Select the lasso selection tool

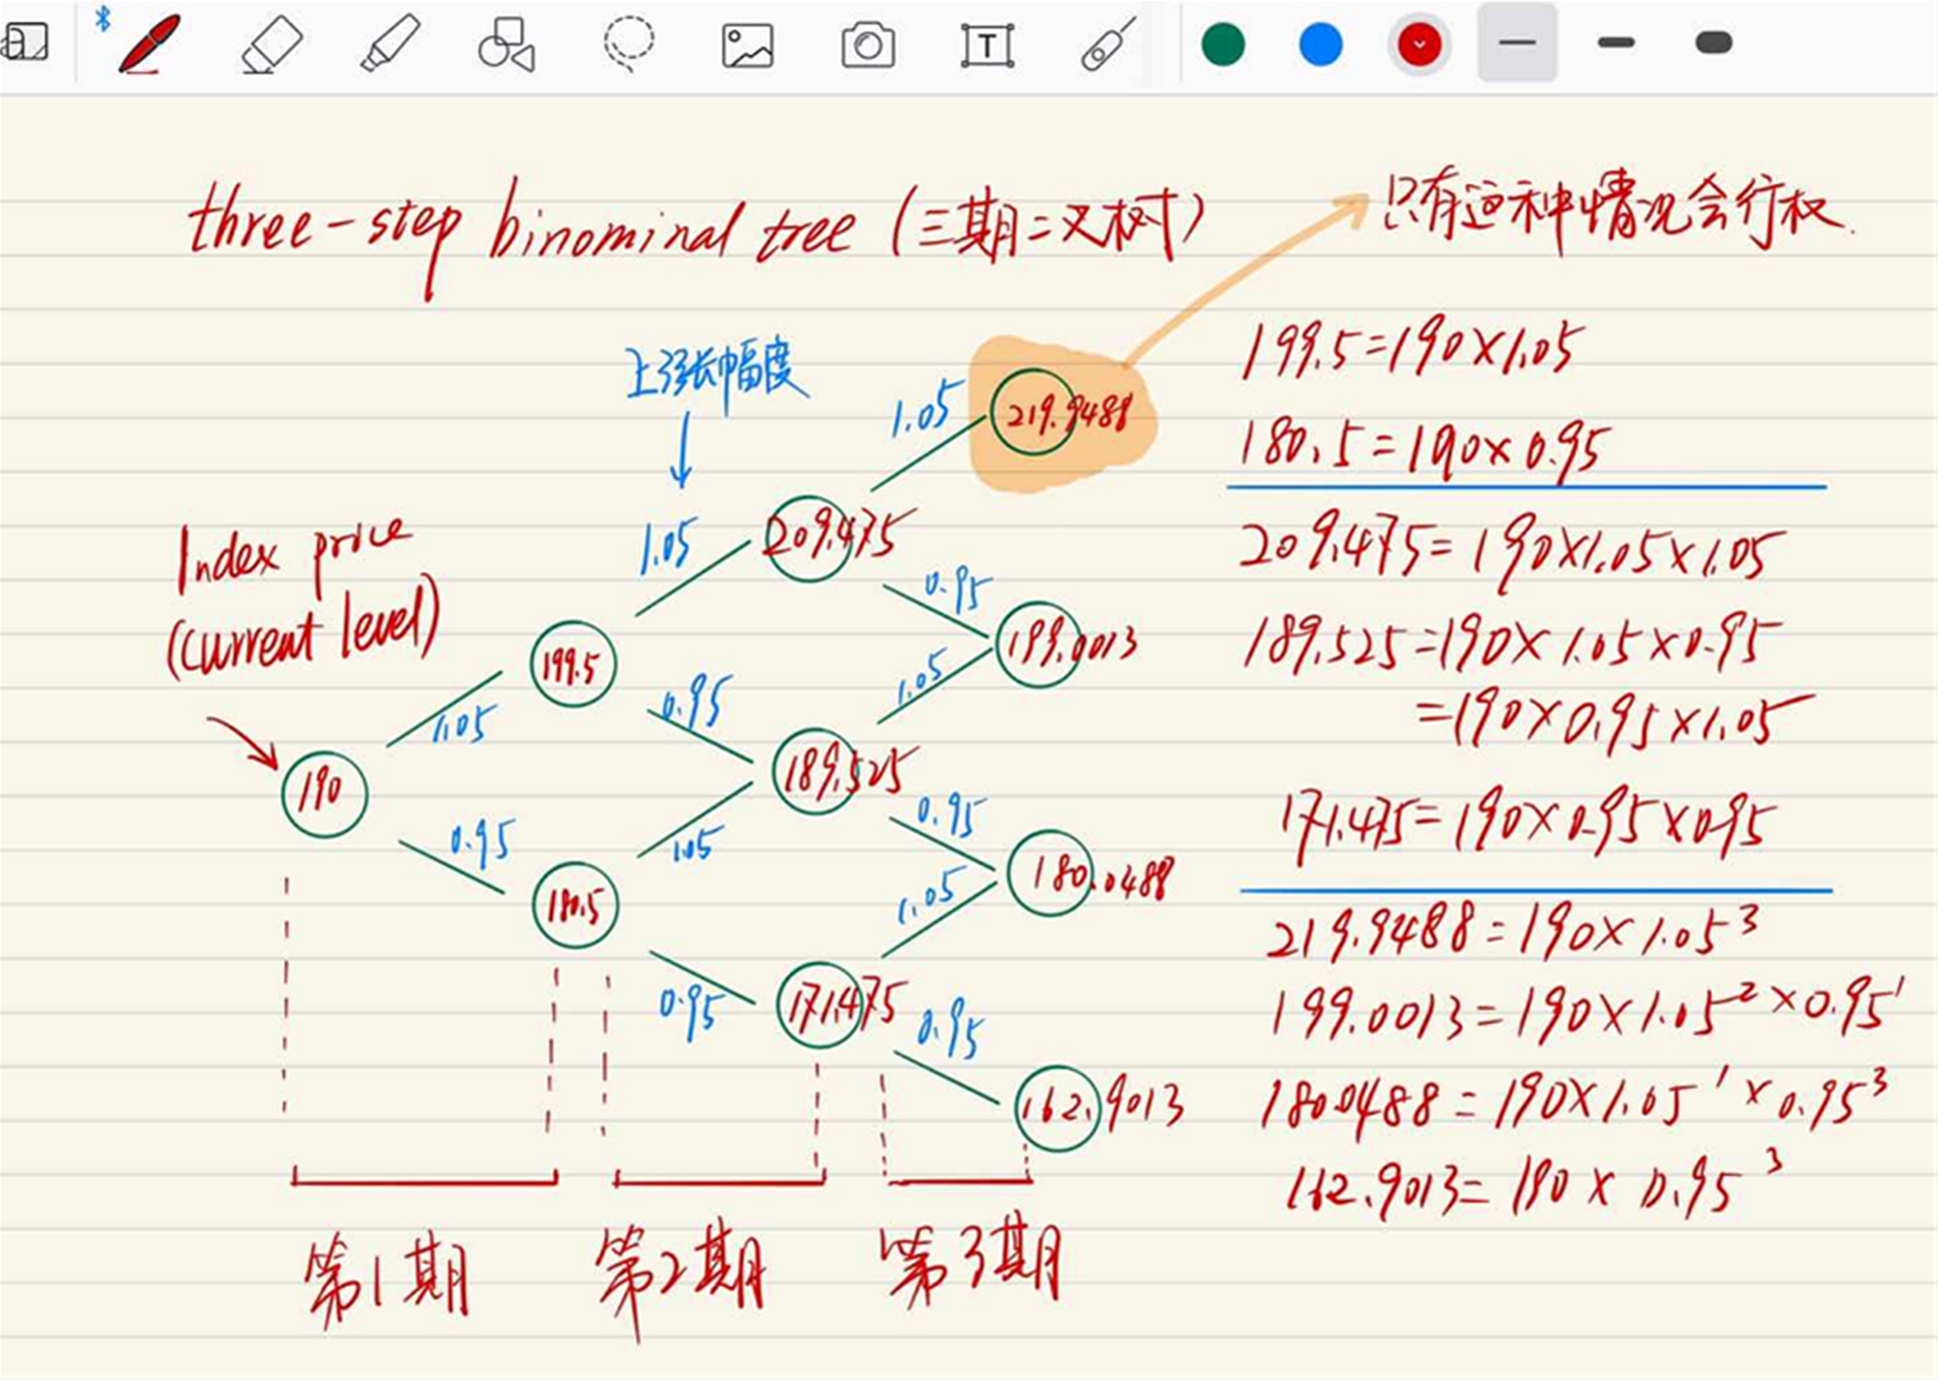point(628,44)
